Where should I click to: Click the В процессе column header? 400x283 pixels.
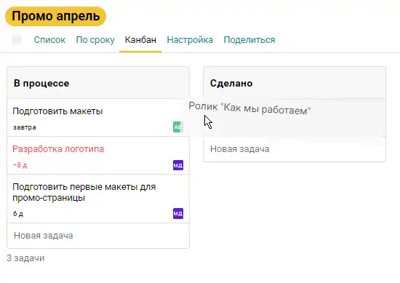point(98,83)
